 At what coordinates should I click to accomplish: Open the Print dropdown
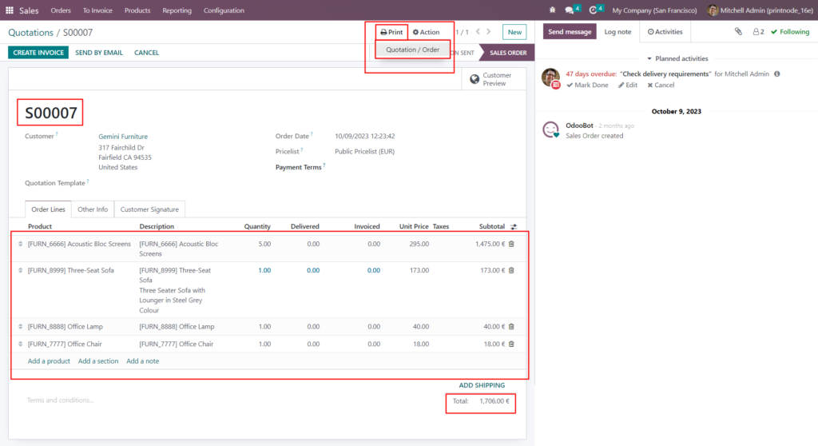pyautogui.click(x=391, y=33)
